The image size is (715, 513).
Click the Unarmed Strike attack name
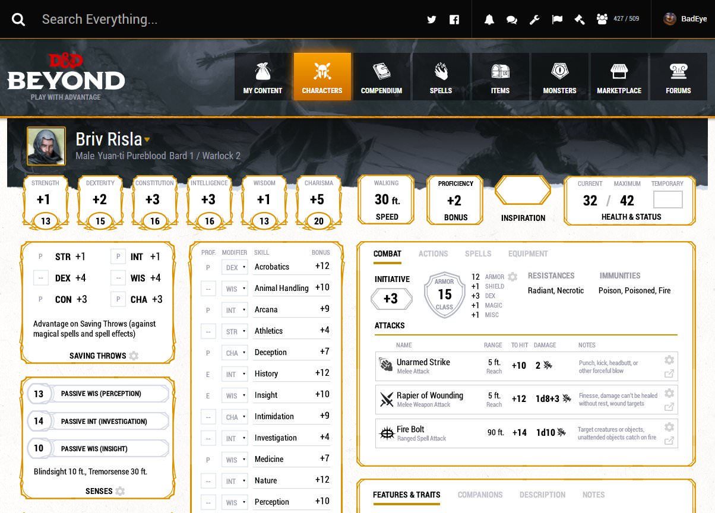423,362
